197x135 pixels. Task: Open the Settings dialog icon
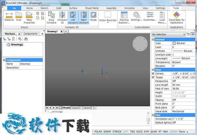[x=137, y=16]
